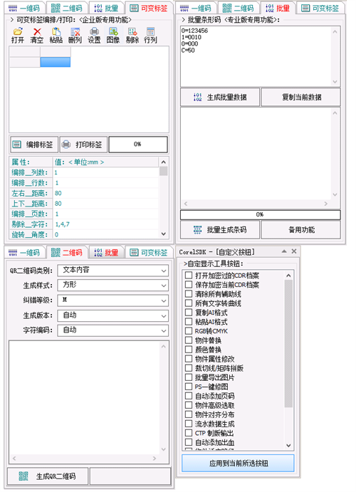Switch to 一维码 tab in the QR二维码 panel

[x=24, y=253]
